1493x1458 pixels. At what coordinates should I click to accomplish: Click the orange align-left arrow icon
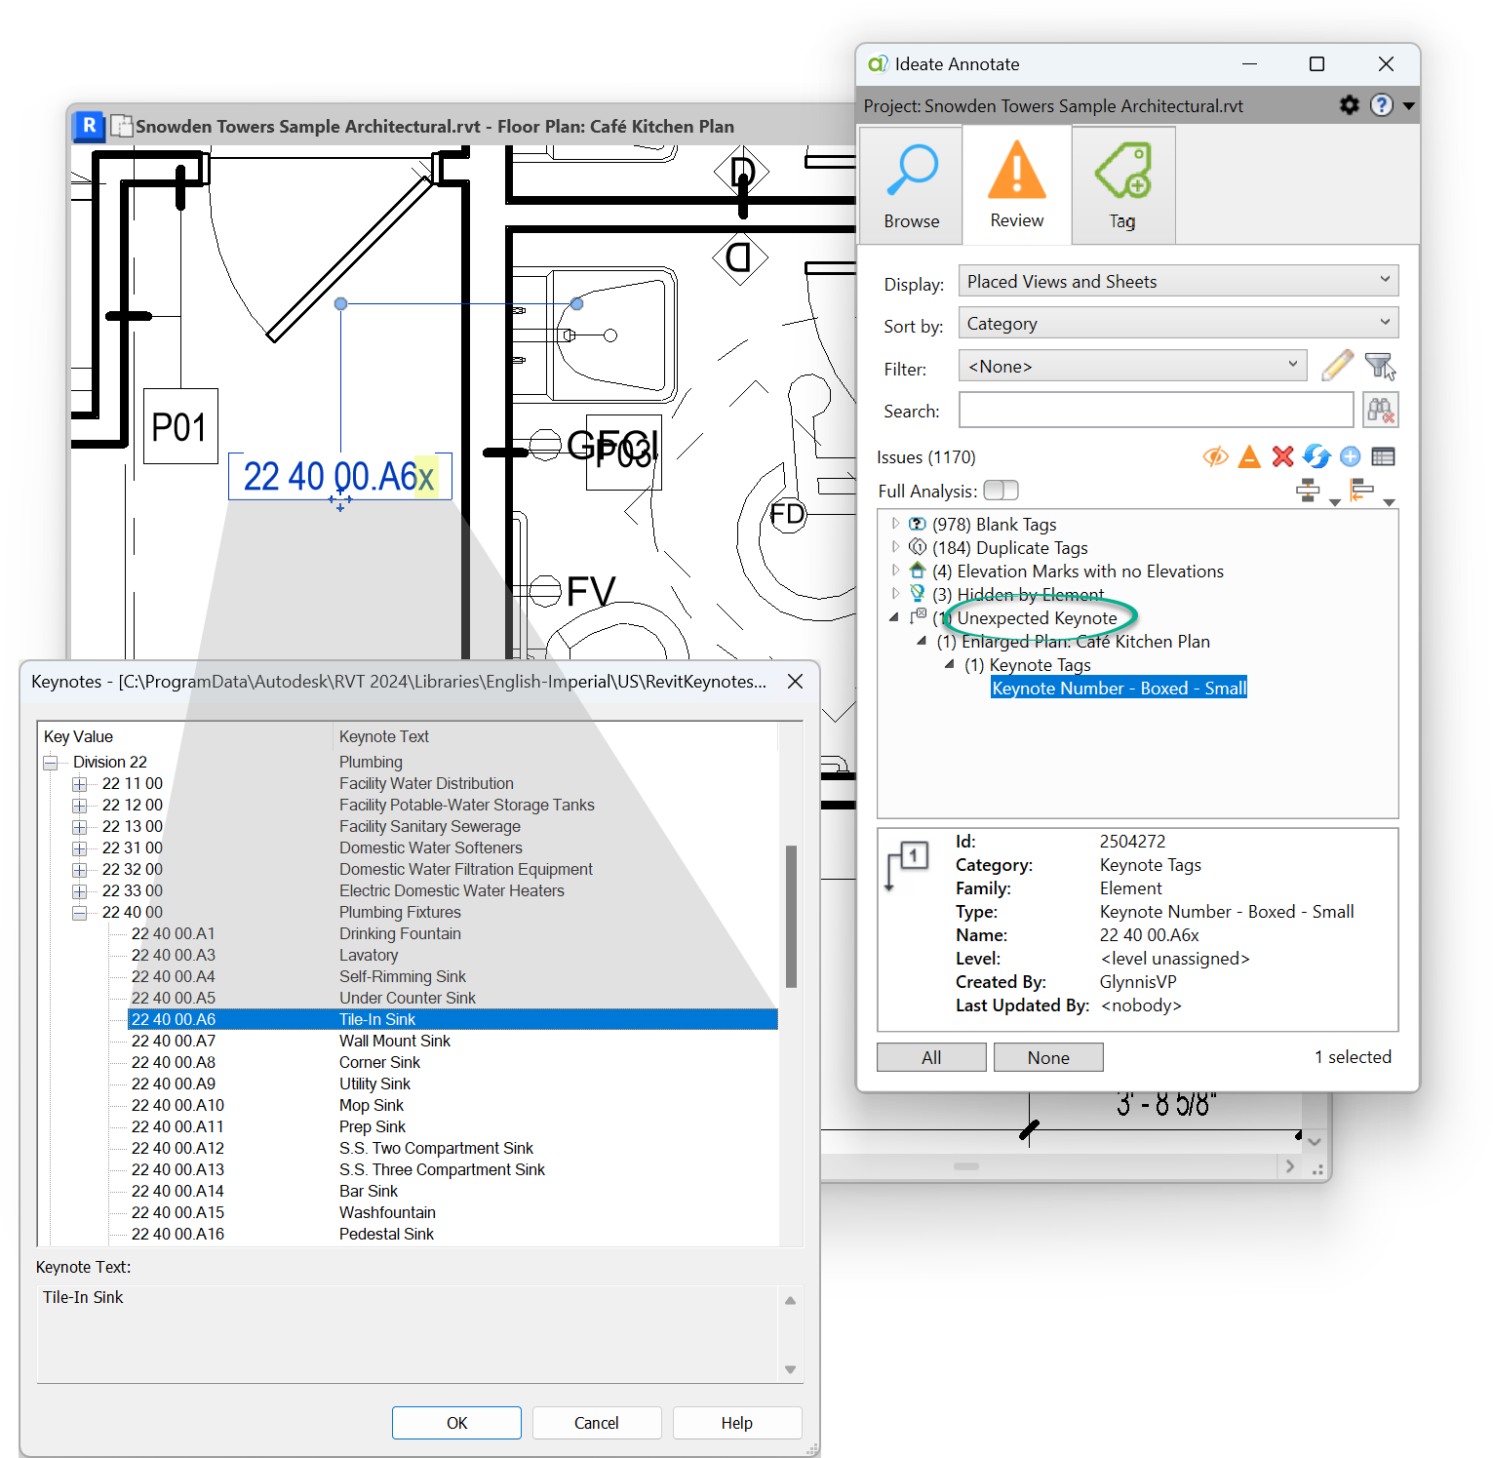[x=1362, y=491]
